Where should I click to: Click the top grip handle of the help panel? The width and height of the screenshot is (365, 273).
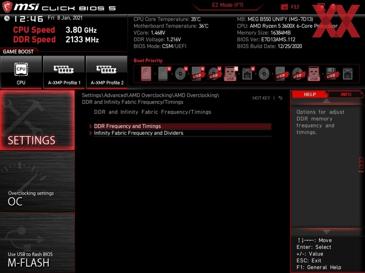point(326,101)
